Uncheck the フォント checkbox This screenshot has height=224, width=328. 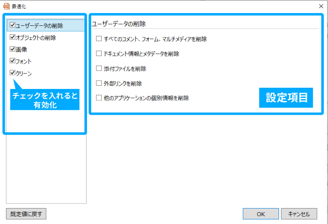pos(13,61)
